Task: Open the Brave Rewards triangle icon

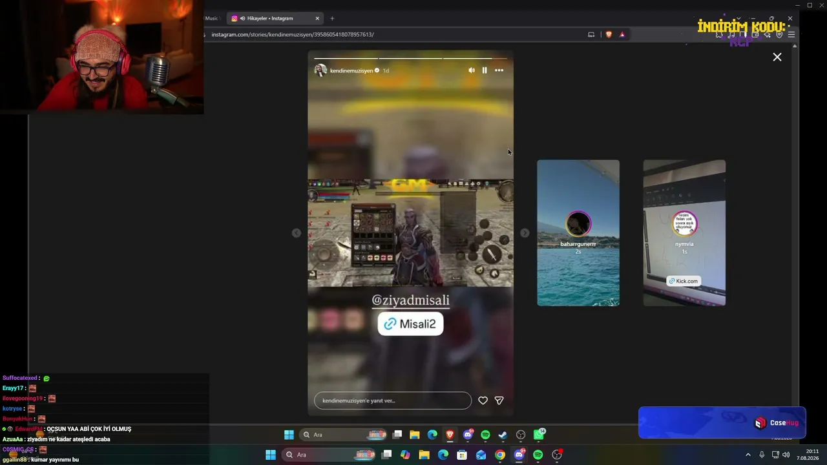Action: [622, 34]
